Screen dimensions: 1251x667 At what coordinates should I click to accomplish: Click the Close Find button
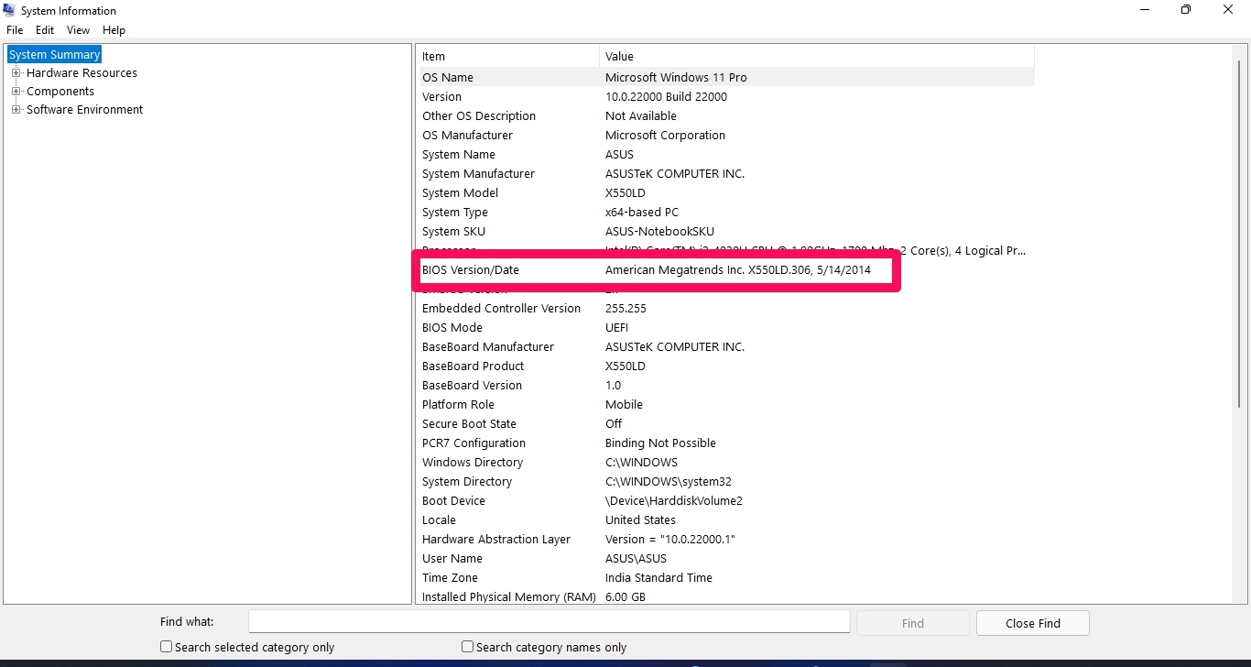[1032, 623]
